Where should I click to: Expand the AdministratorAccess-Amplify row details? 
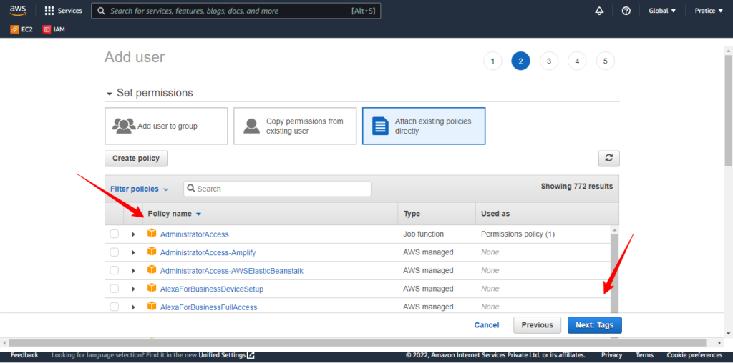133,252
